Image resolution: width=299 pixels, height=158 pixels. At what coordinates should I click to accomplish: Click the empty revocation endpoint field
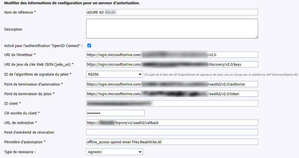[x=172, y=132]
